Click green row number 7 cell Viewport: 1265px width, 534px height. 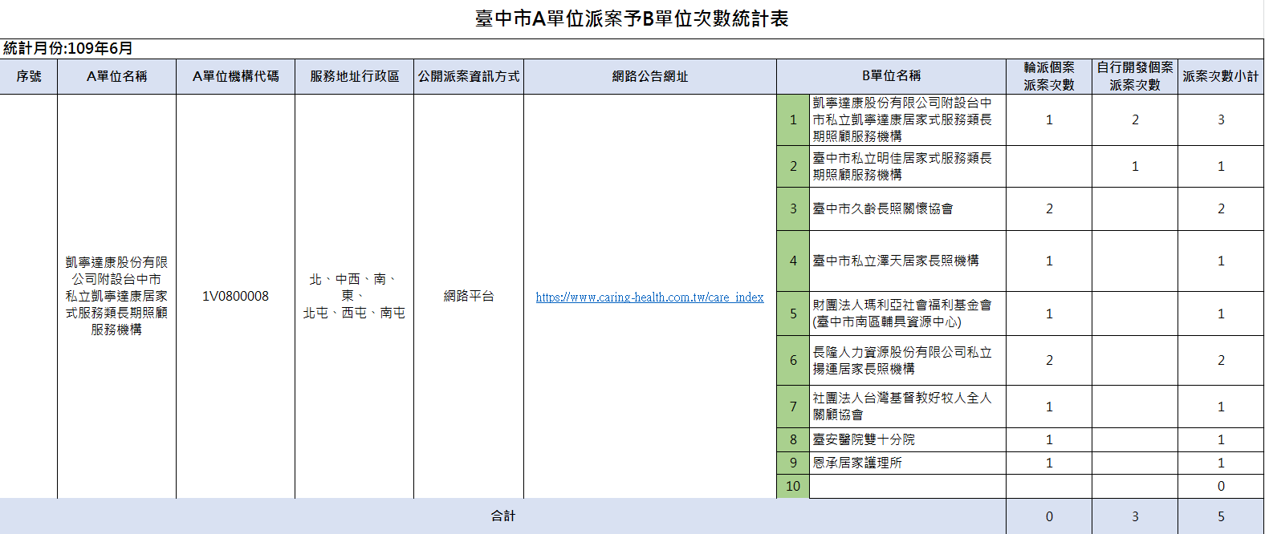coord(793,407)
